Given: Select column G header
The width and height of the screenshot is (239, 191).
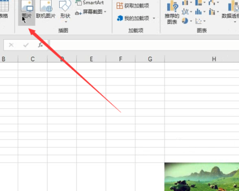Looking at the screenshot, I should (150, 59).
